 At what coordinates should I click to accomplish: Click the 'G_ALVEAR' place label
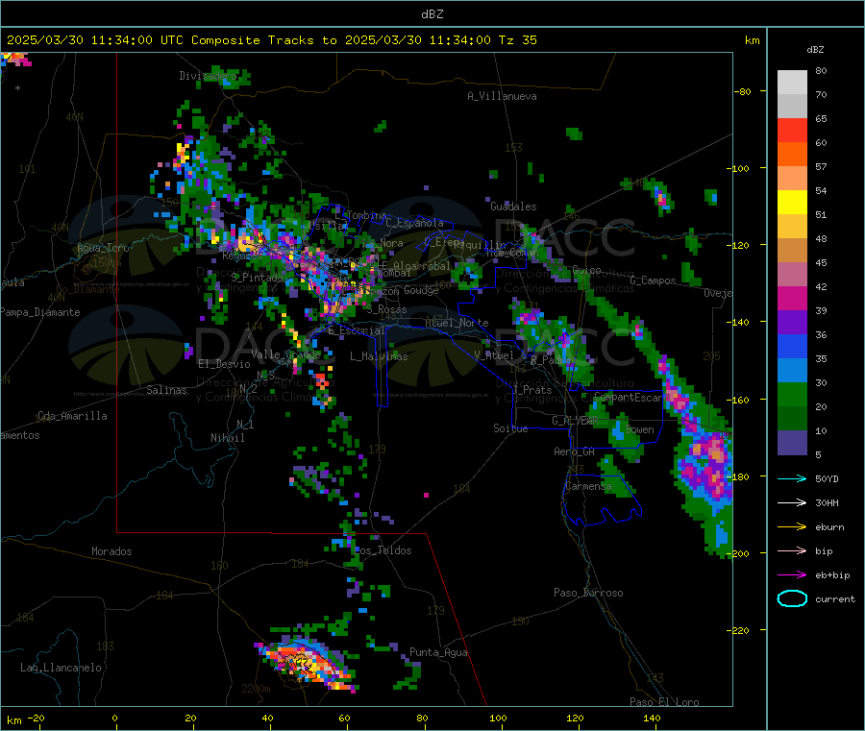click(575, 421)
